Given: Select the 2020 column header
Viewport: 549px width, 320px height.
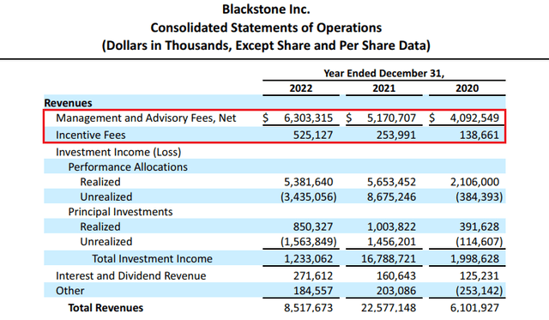Looking at the screenshot, I should coord(467,88).
